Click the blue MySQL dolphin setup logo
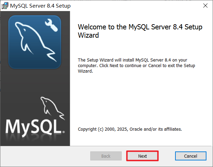Screen dimensions: 213x167 [35, 42]
